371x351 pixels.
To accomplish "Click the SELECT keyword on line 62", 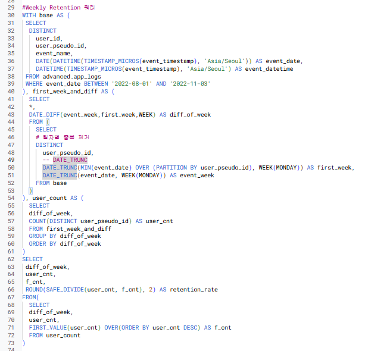I will pos(32,259).
